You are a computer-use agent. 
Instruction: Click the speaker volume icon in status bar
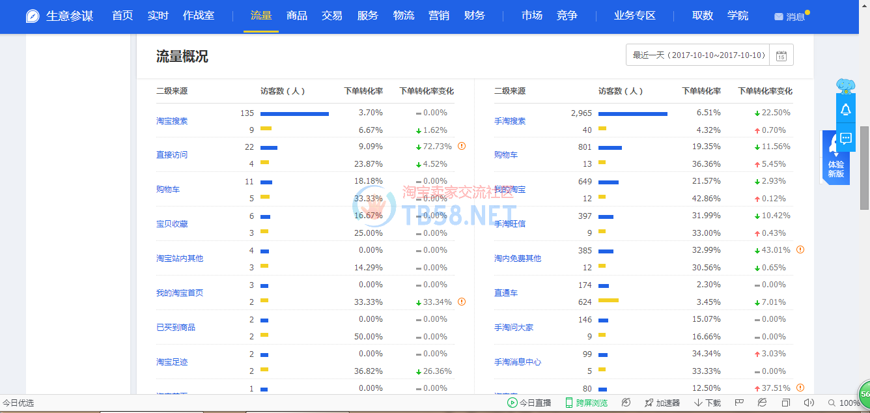(x=809, y=403)
